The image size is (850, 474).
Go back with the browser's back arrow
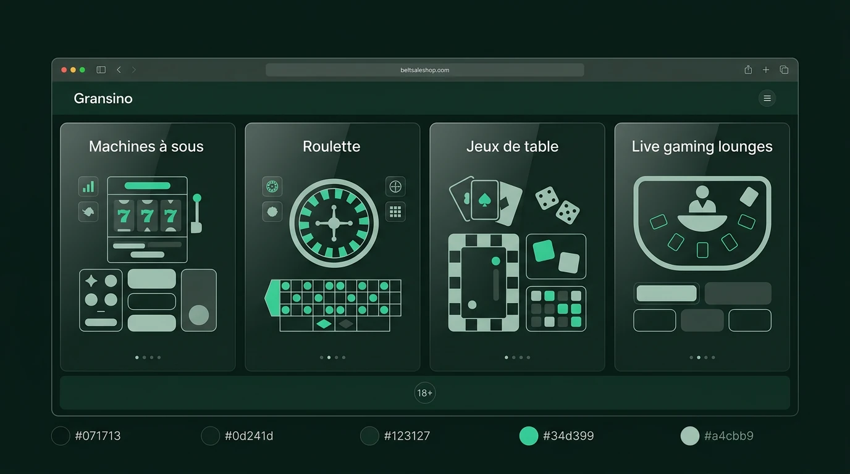(x=119, y=70)
